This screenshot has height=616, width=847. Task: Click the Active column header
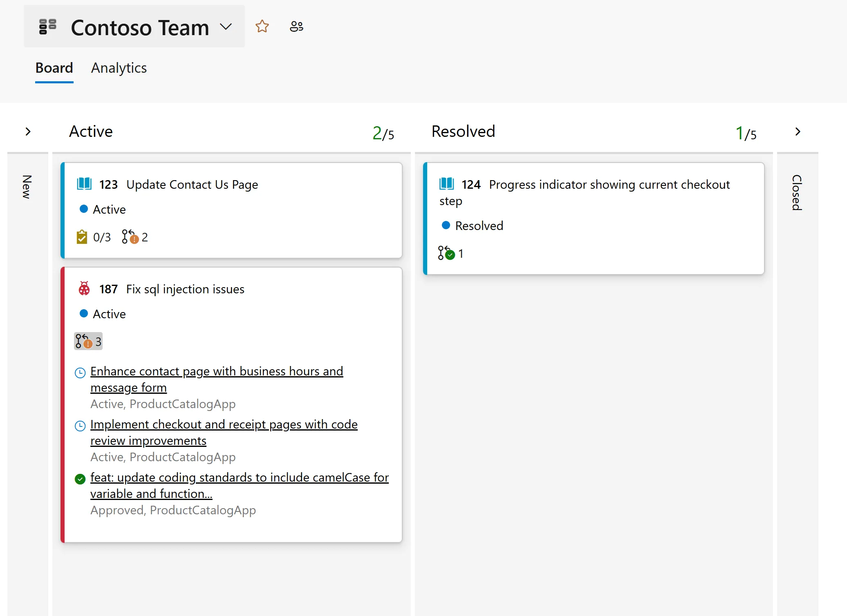(91, 132)
